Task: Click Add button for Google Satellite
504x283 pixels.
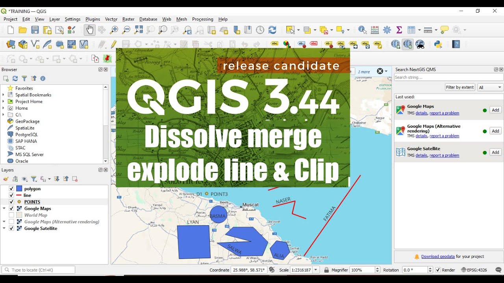Action: 496,152
